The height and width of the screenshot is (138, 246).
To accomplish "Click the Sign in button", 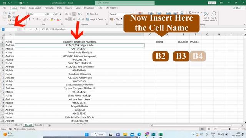I will pos(212,3).
